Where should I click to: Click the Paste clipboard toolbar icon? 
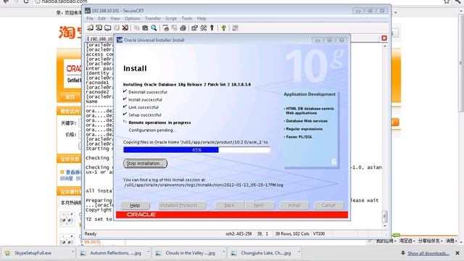tap(145, 28)
